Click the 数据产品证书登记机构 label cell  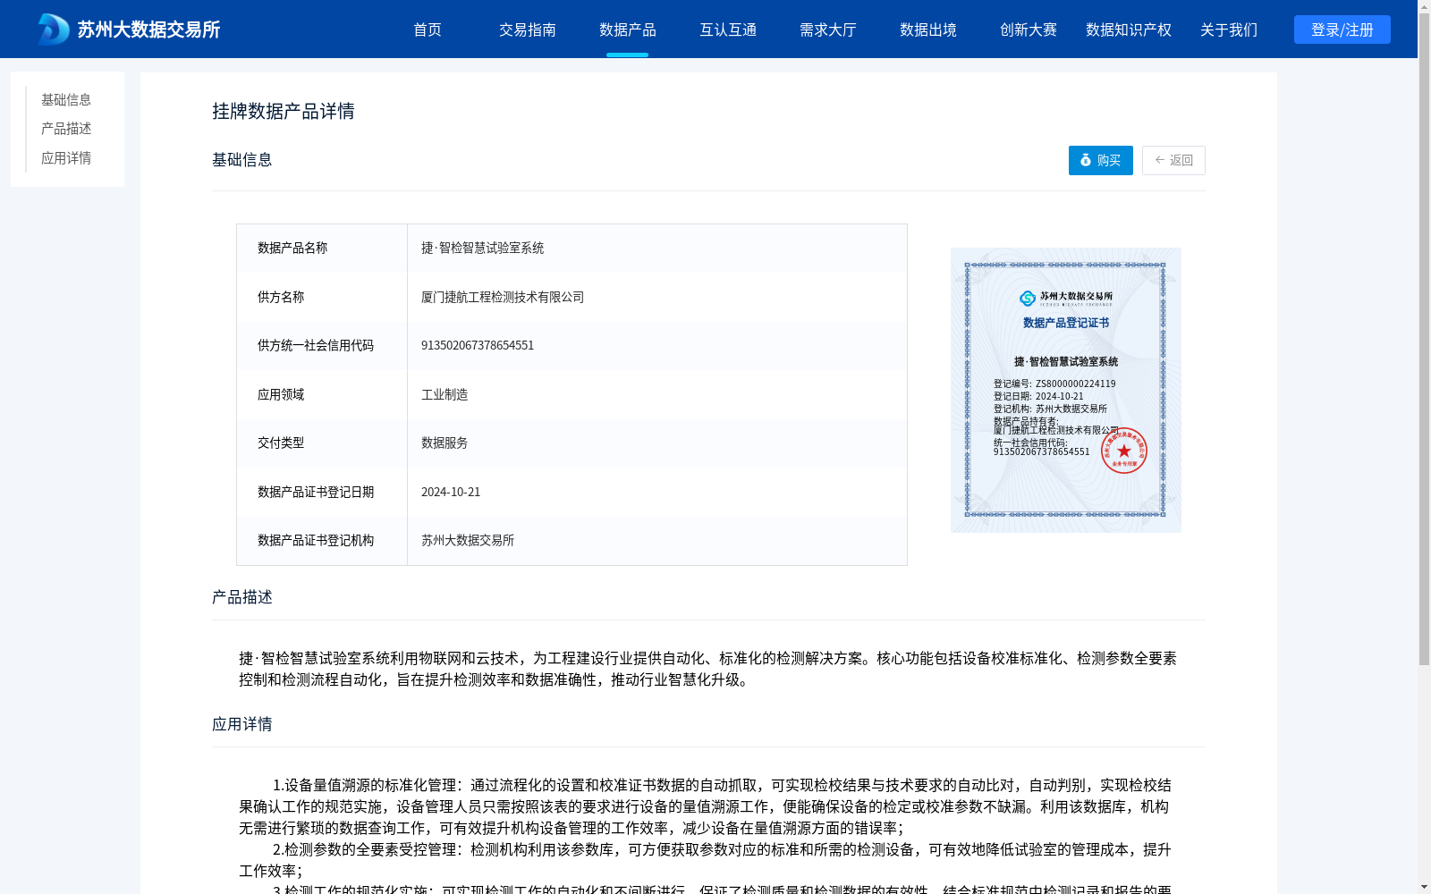click(x=322, y=541)
